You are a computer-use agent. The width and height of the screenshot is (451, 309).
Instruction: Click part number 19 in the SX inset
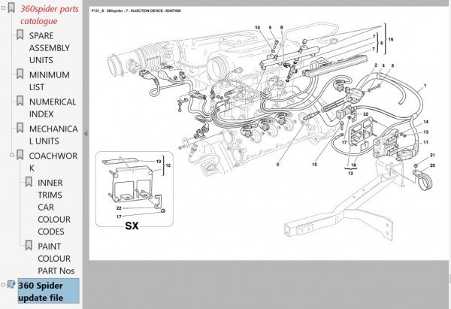159,162
